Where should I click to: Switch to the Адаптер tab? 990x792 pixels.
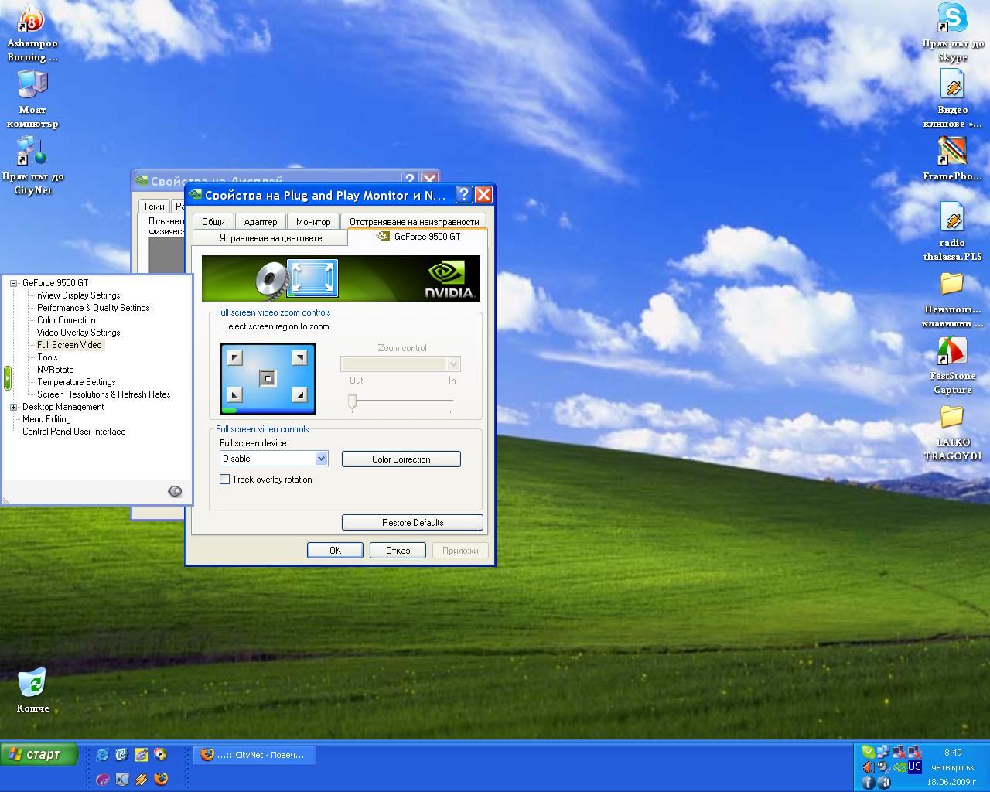click(x=261, y=221)
